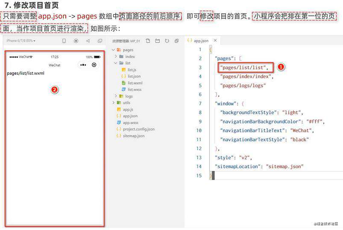
Task: Toggle the speaker mute icon in simulator toolbar
Action: tap(88, 41)
